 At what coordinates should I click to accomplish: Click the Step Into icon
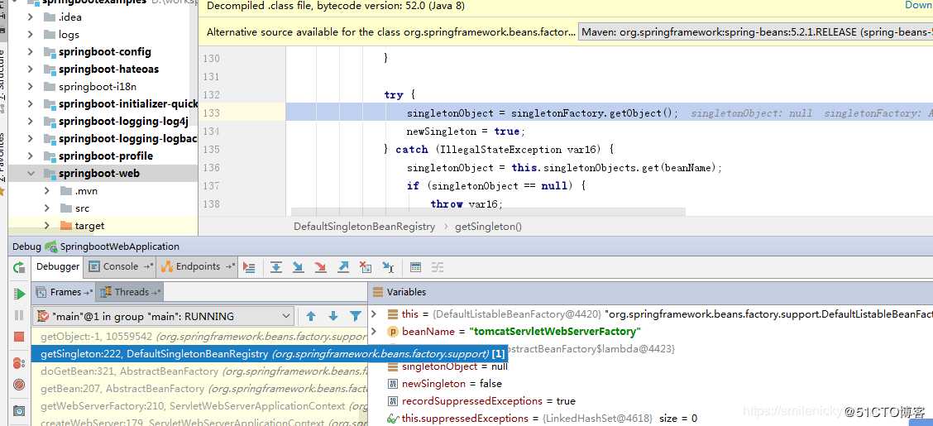(299, 267)
